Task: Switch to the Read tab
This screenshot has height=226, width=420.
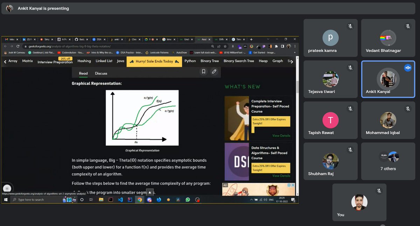Action: (x=83, y=73)
